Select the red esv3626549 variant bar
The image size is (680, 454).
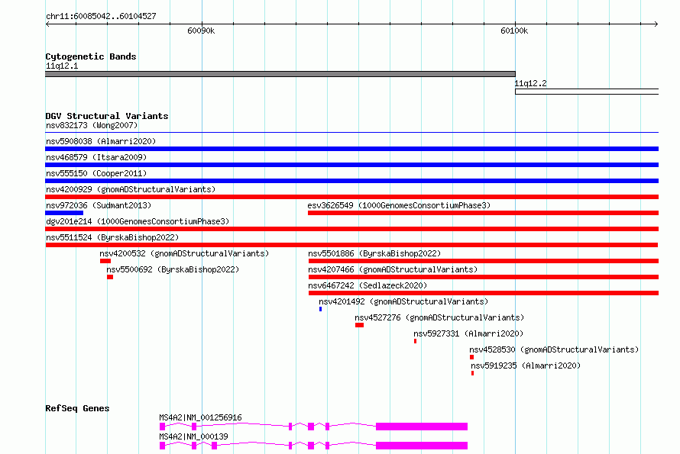pos(483,213)
